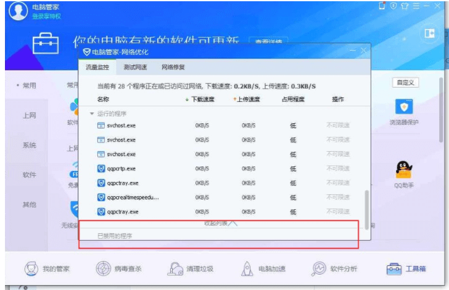The image size is (449, 290).
Task: Click the 操作 column header
Action: 338,99
